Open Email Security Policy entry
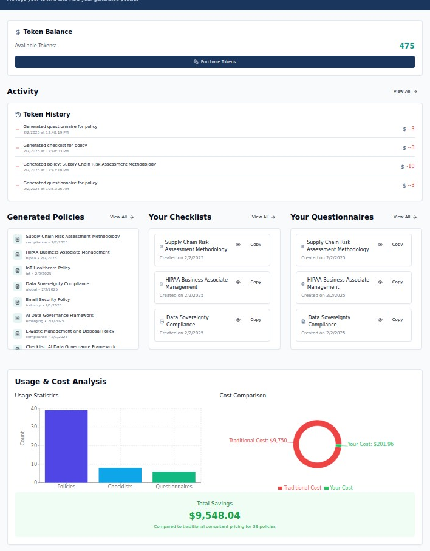The image size is (430, 551). coord(73,302)
